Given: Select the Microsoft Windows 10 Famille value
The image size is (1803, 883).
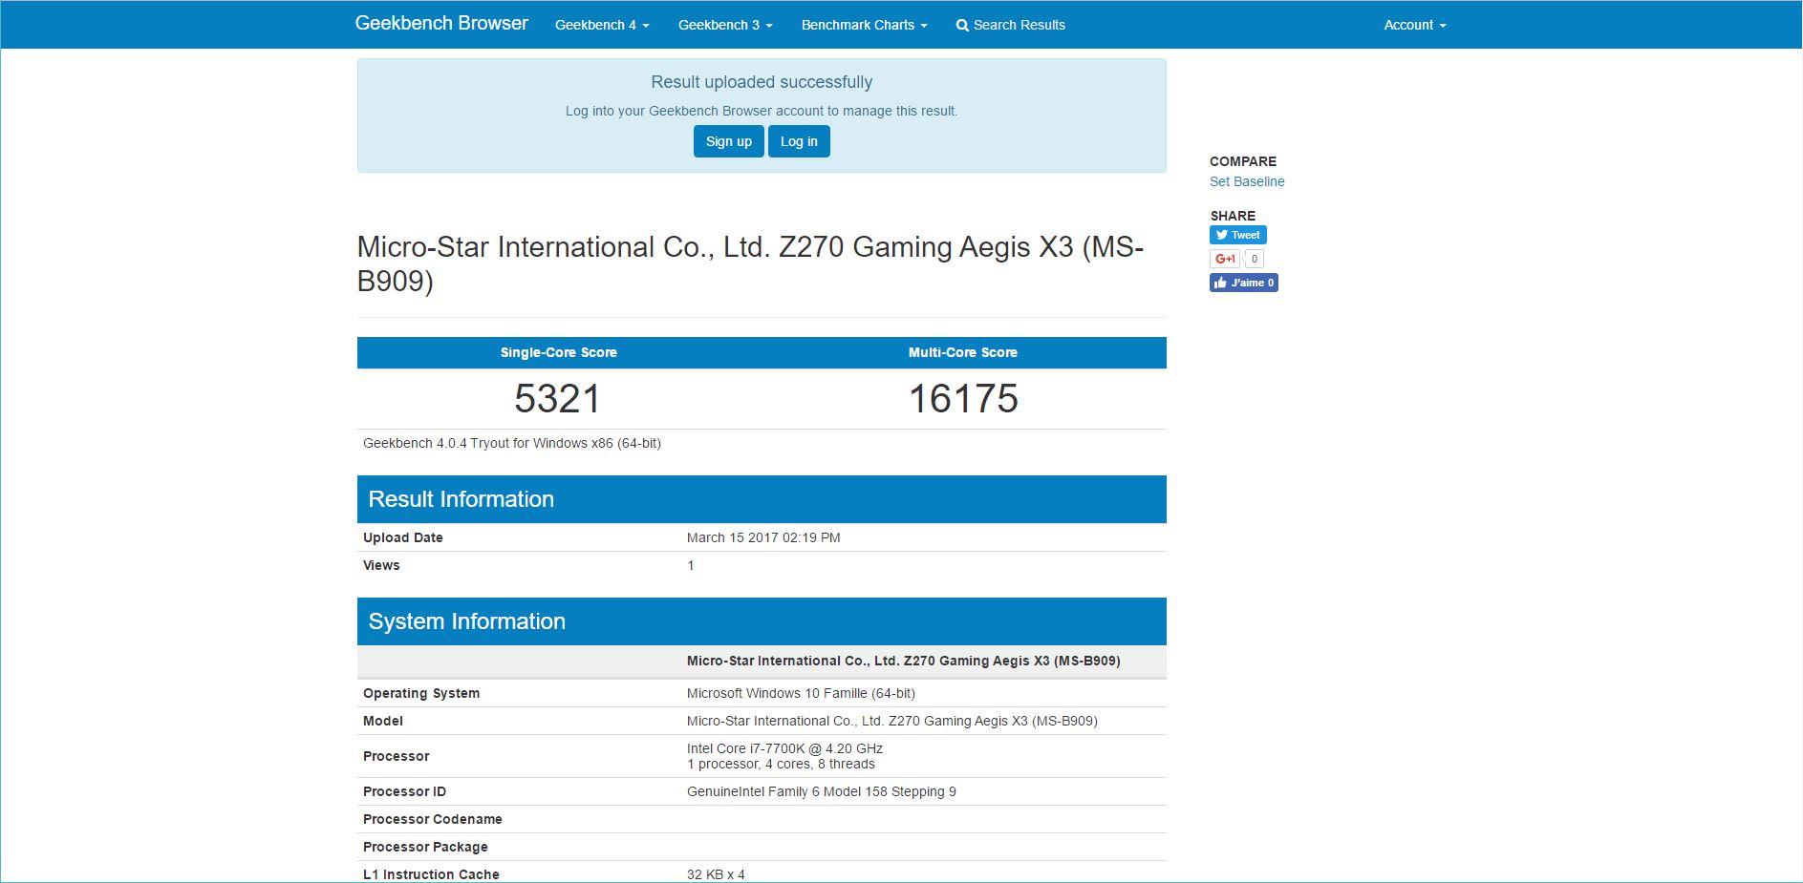Looking at the screenshot, I should coord(801,693).
